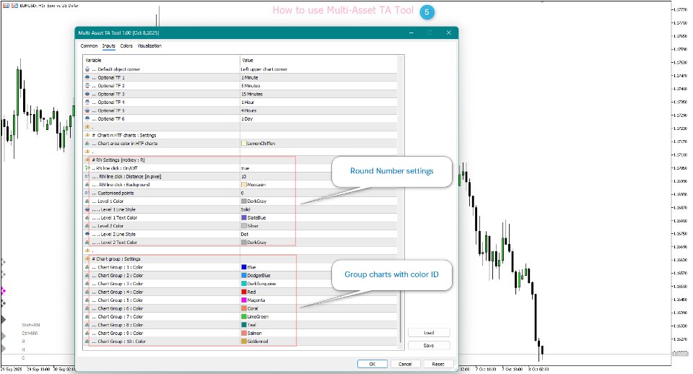This screenshot has height=374, width=693.
Task: Select the Inputs tab
Action: (x=109, y=46)
